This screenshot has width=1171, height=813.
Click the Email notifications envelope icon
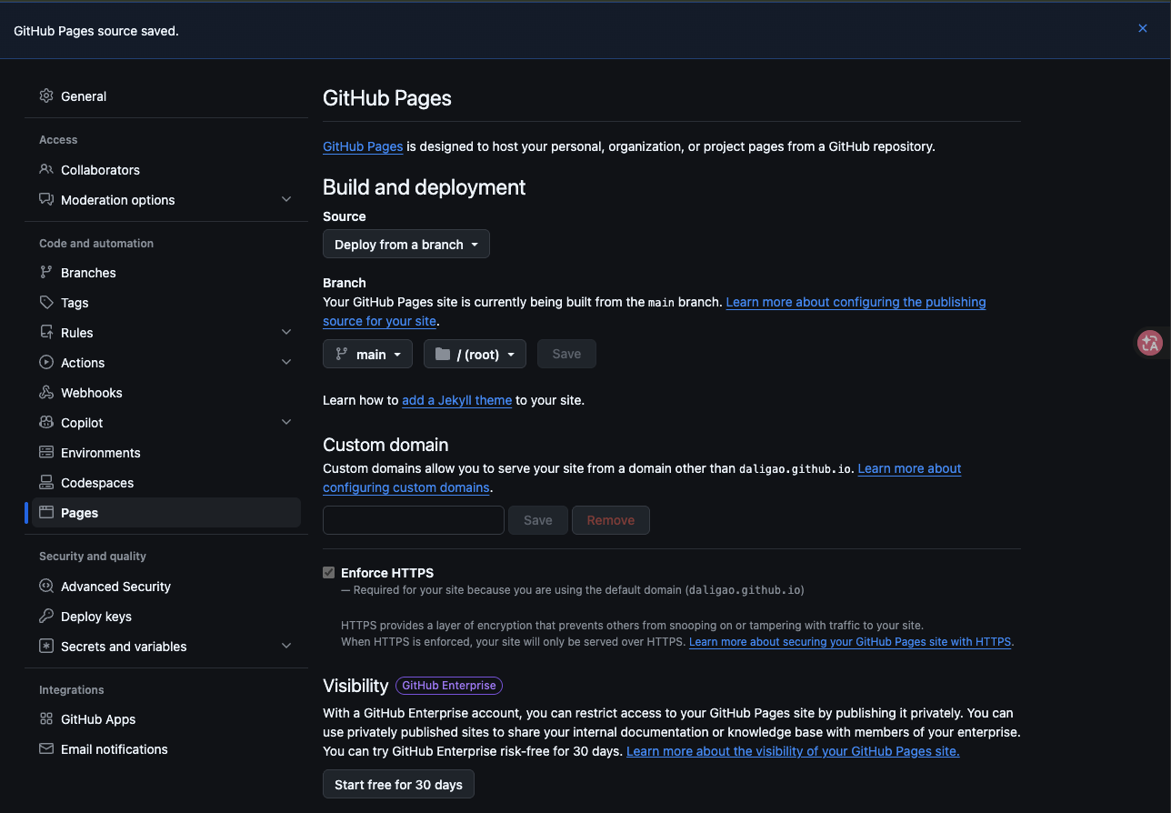pos(46,748)
